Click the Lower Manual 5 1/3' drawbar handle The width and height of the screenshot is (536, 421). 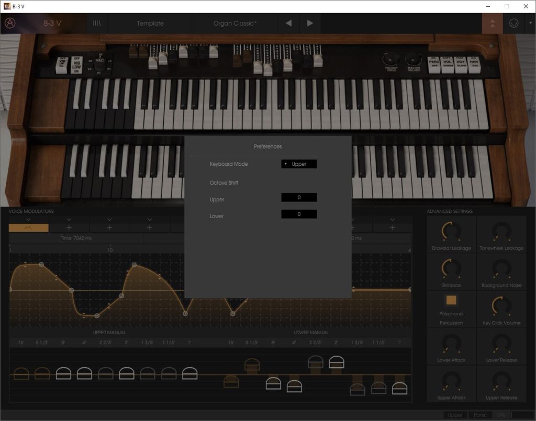click(x=252, y=365)
